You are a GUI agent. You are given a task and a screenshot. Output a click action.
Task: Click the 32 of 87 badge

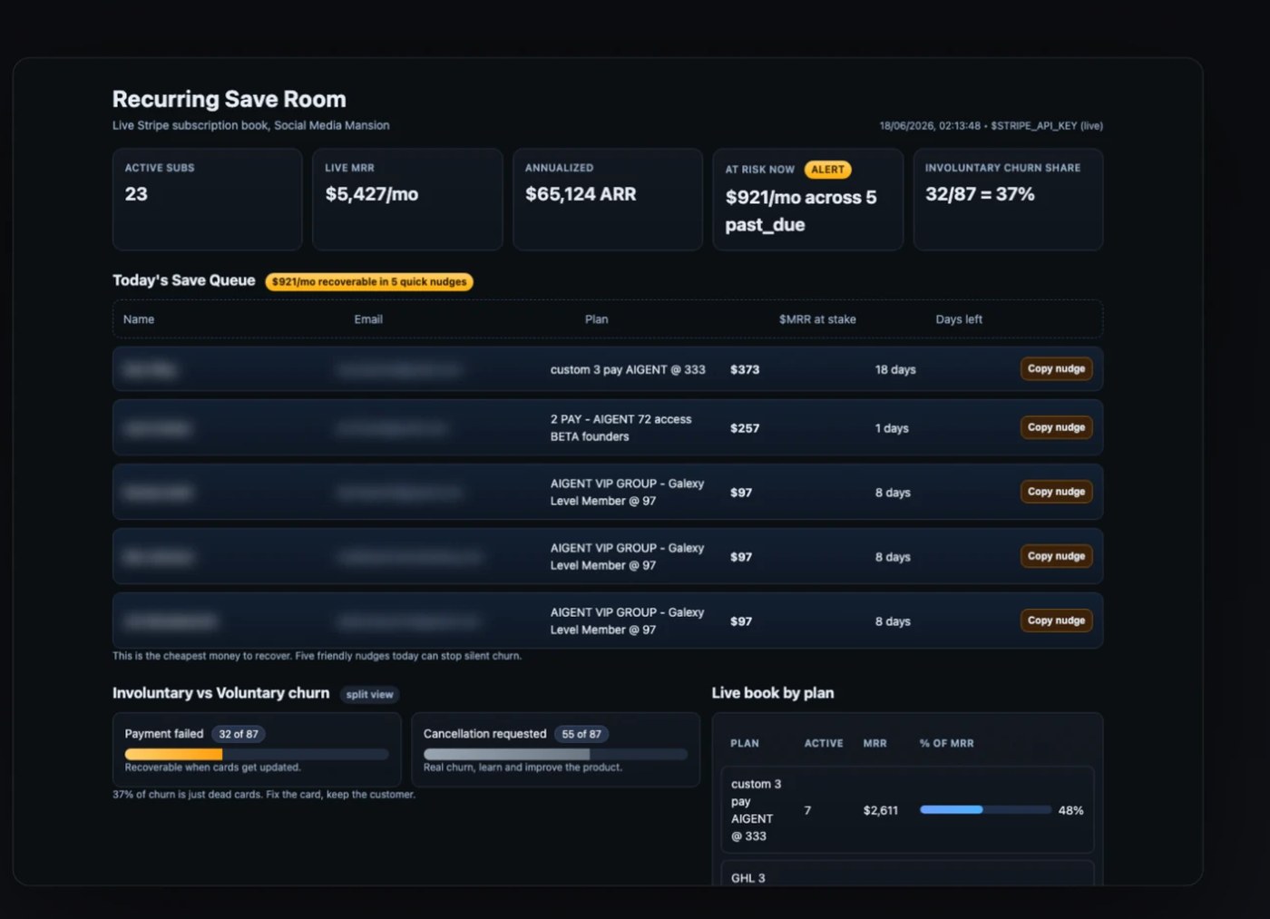coord(239,734)
